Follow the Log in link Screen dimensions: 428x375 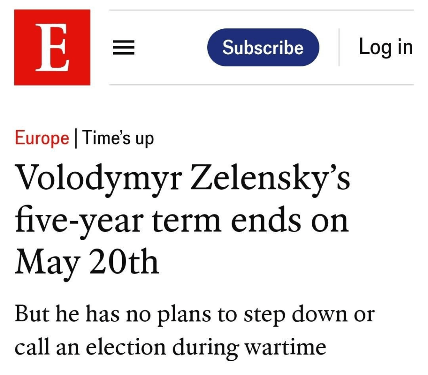click(x=385, y=47)
